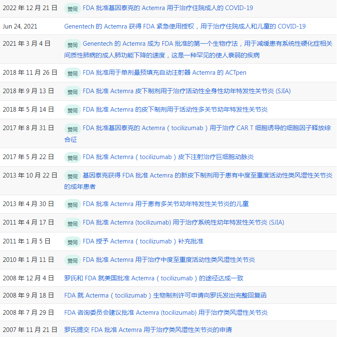The image size is (337, 337).
Task: Select the date text "2013 年 4 月 30 日"
Action: pos(28,204)
